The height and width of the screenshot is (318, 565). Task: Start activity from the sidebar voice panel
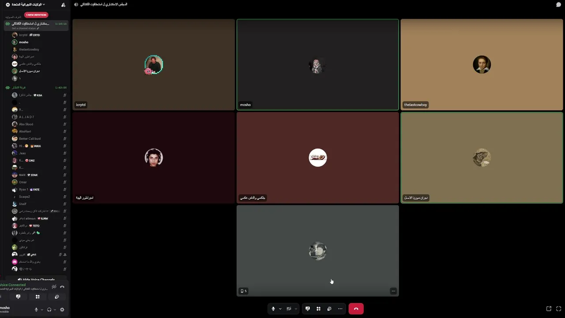tap(38, 297)
